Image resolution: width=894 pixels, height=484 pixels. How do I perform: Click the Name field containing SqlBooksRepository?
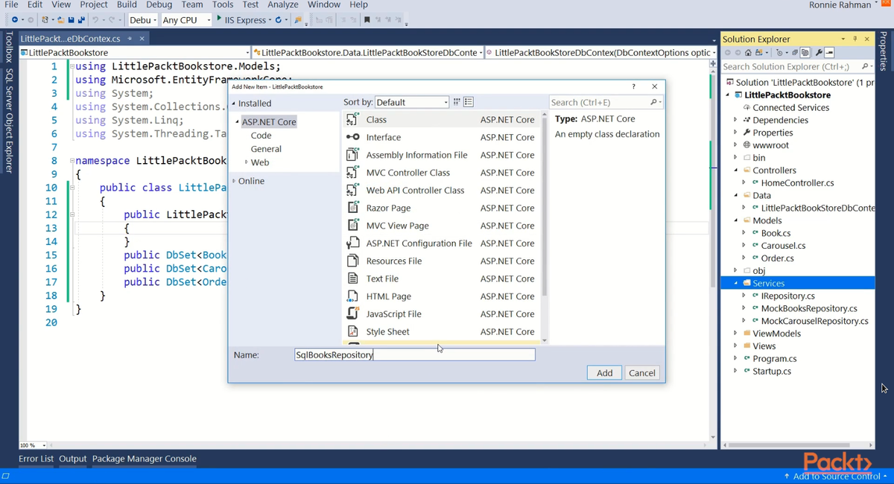coord(414,355)
